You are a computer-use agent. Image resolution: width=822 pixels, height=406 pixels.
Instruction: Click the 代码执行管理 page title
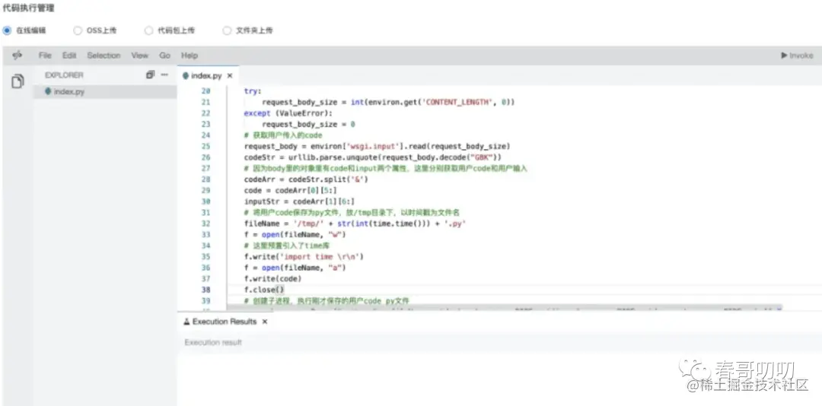[x=28, y=8]
